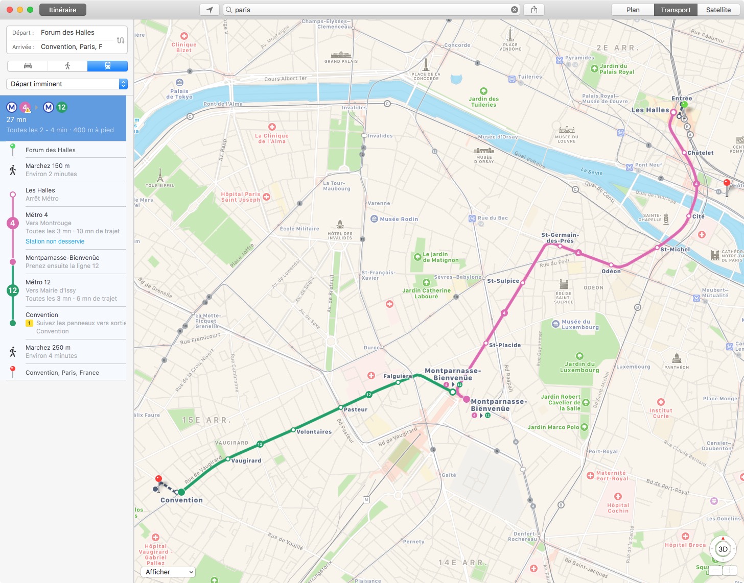Click the Clinique Bizet hospital icon
This screenshot has width=744, height=583.
point(184,36)
